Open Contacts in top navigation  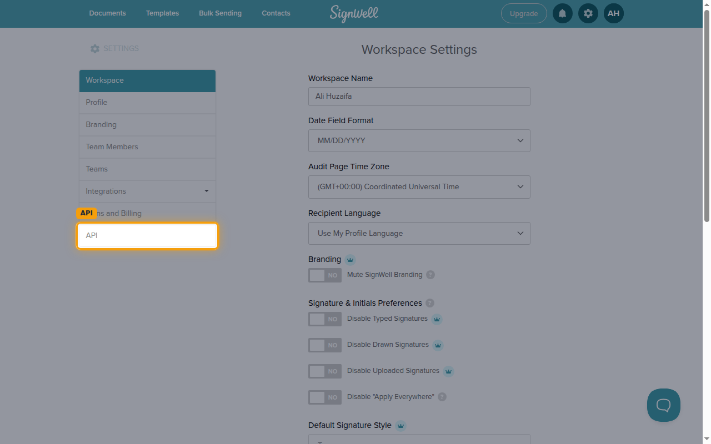(x=276, y=13)
